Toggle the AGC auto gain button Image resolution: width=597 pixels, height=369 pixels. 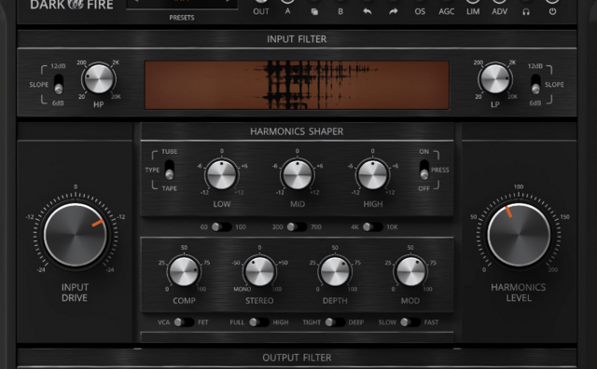click(446, 11)
